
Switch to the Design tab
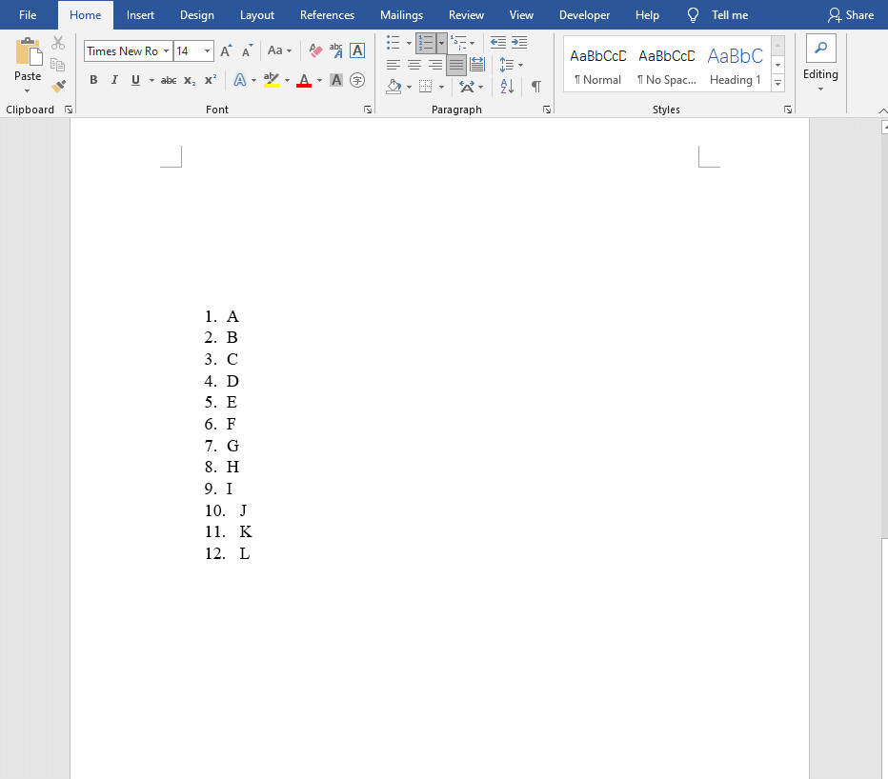point(197,15)
